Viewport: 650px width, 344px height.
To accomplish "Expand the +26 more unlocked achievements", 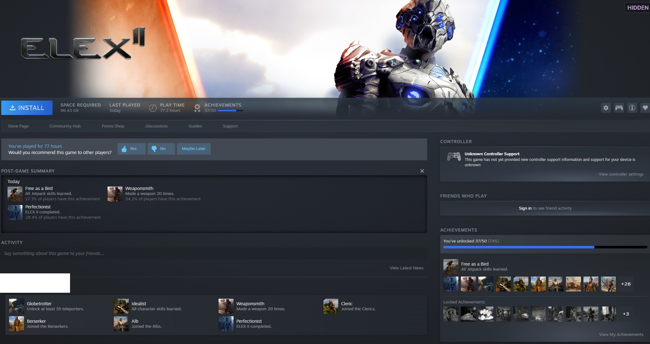I will 626,284.
